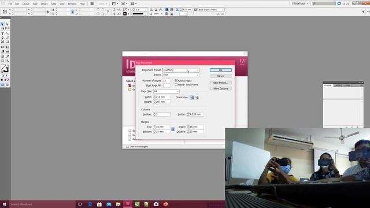The image size is (370, 208).
Task: Click the Apply Color button in toolbox
Action: [x=2, y=80]
